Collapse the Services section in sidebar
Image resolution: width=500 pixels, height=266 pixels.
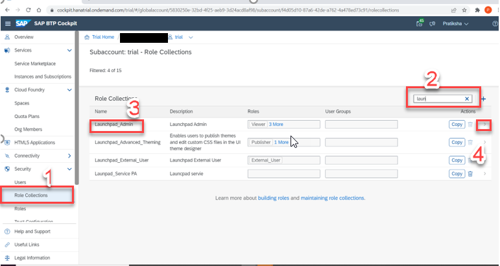(69, 50)
